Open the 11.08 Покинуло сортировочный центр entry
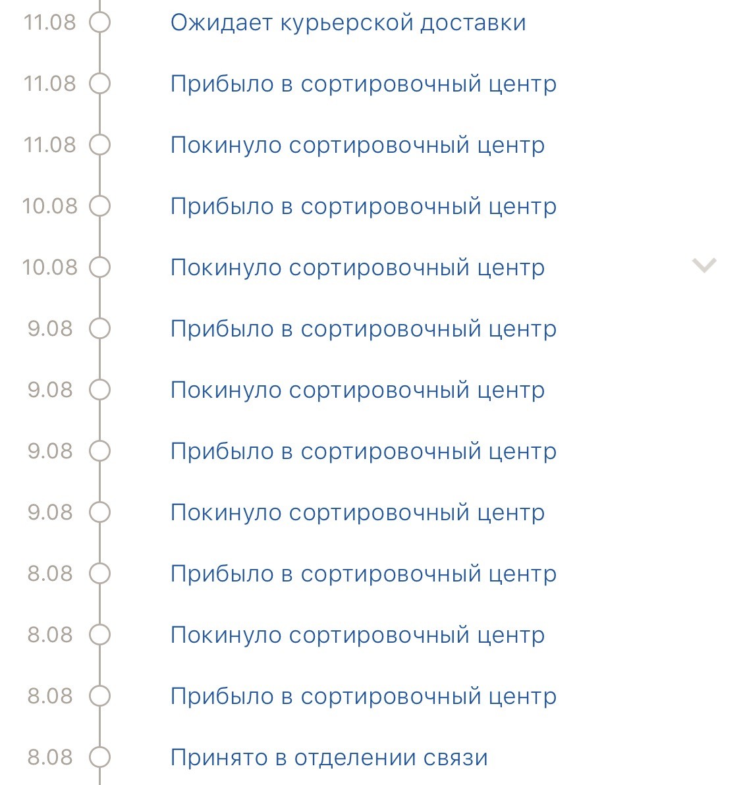The image size is (741, 785). (358, 145)
